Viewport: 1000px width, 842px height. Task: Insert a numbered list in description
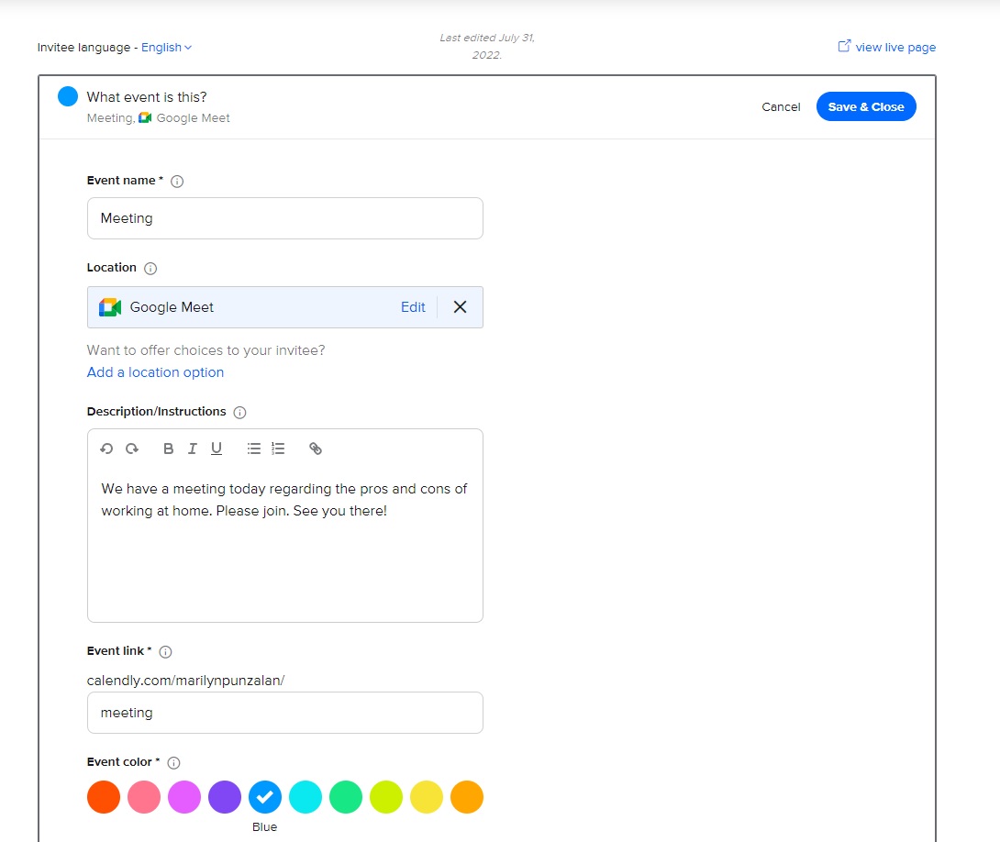coord(278,449)
